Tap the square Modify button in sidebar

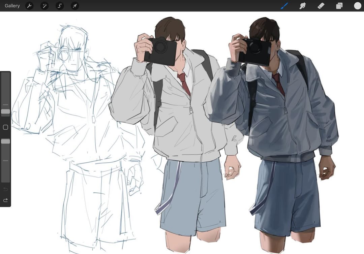(5, 127)
